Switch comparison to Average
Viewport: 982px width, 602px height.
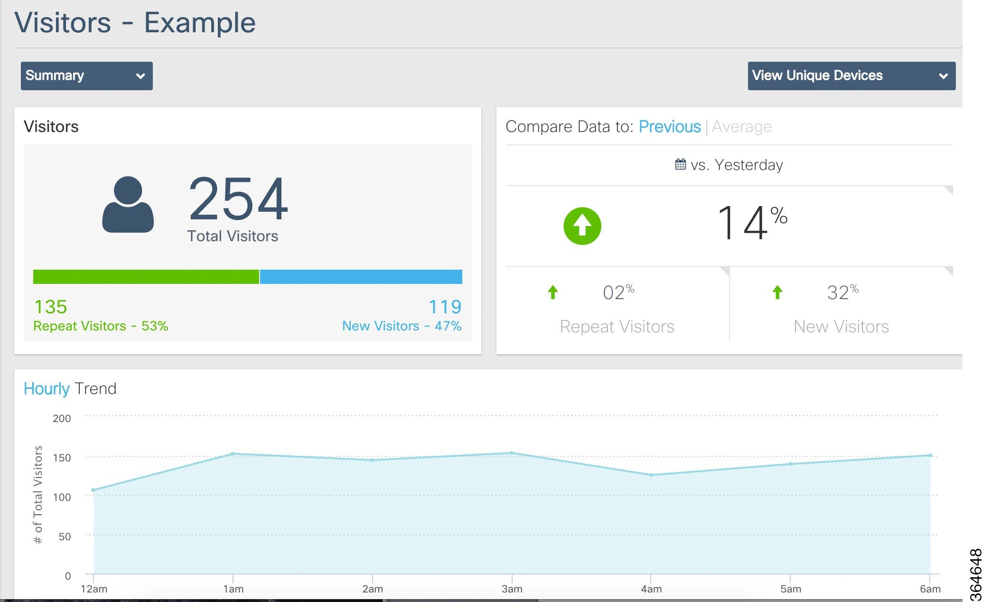click(741, 127)
